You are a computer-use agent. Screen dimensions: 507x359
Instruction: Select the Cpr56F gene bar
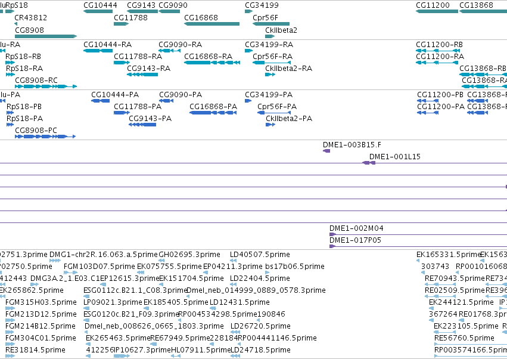click(271, 24)
